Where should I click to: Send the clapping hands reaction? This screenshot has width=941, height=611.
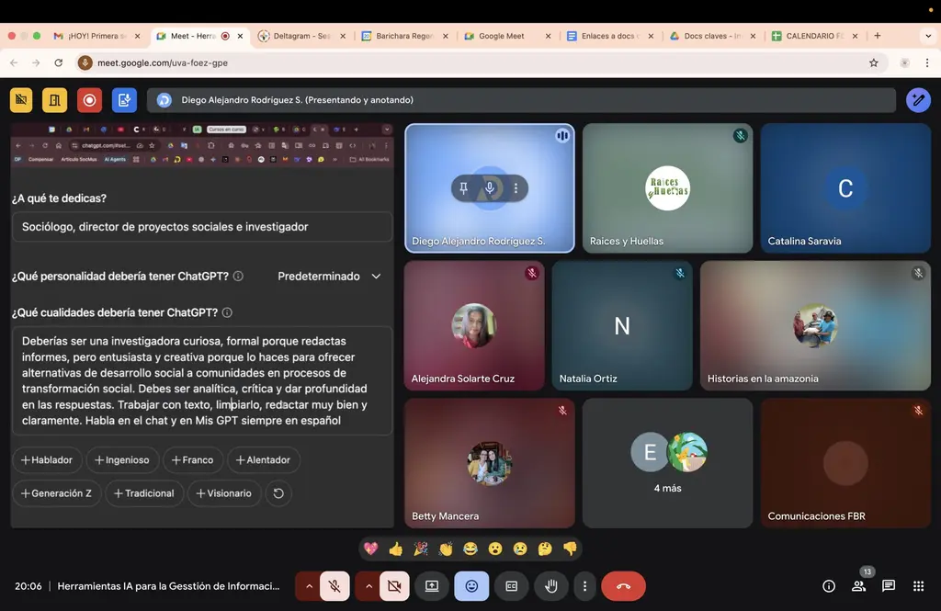tap(446, 549)
